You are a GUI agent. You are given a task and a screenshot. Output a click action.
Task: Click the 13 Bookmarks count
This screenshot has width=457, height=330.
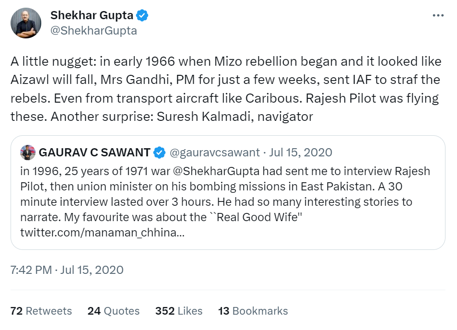coord(253,311)
